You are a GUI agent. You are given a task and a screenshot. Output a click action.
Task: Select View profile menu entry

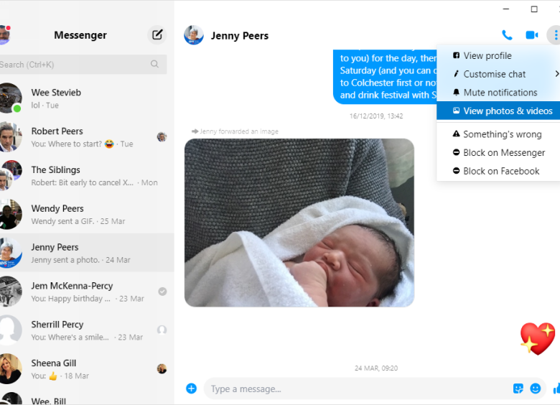tap(487, 55)
